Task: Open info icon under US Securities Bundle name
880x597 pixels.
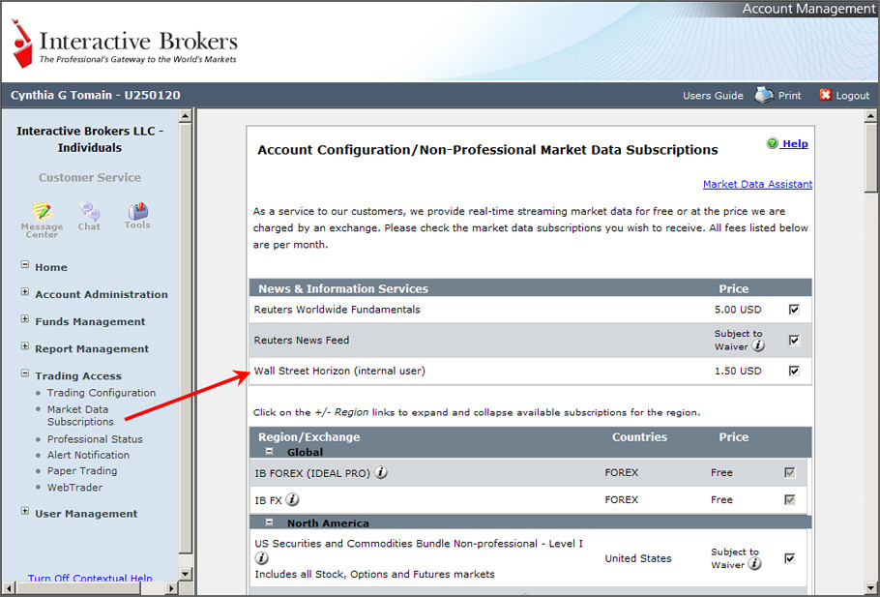Action: (x=261, y=558)
